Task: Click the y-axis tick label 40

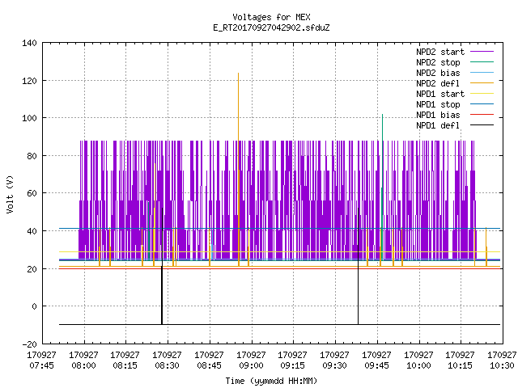Action: pos(32,231)
